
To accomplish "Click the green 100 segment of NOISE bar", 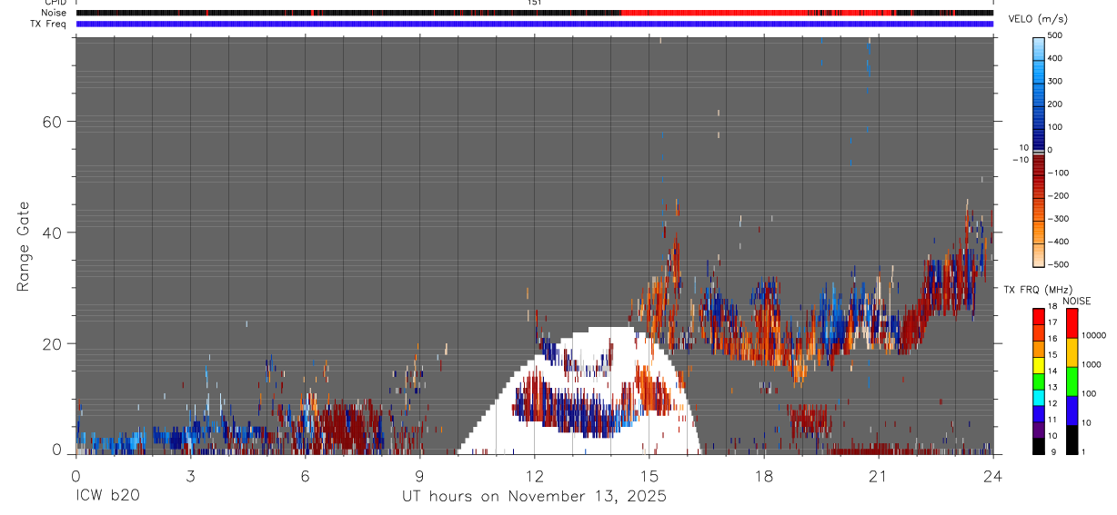I will 1072,381.
